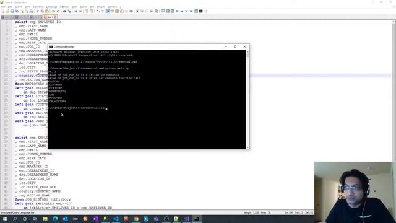Click the Save All toolbar icon
This screenshot has width=396, height=223.
tap(17, 11)
